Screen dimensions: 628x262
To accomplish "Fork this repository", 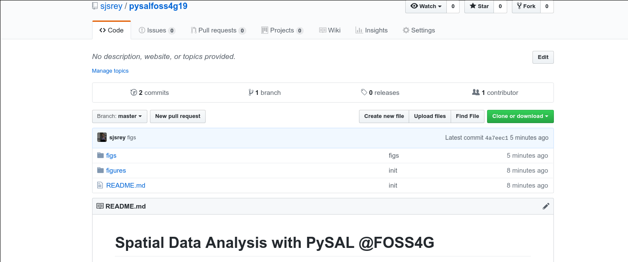I will 526,6.
